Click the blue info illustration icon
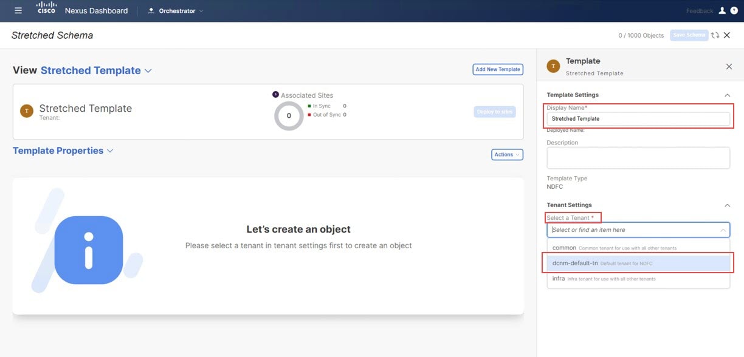The width and height of the screenshot is (744, 357). 89,250
